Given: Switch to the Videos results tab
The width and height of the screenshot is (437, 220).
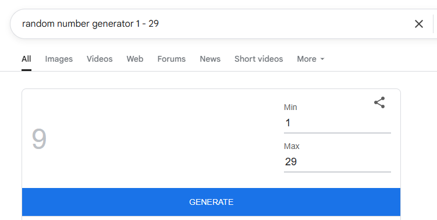Looking at the screenshot, I should click(100, 59).
